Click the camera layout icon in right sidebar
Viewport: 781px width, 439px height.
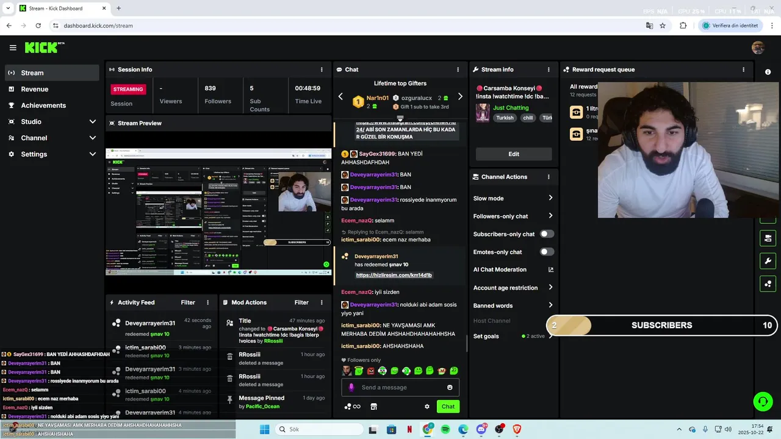click(768, 238)
